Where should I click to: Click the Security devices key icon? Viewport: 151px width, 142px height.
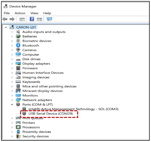tap(18, 136)
